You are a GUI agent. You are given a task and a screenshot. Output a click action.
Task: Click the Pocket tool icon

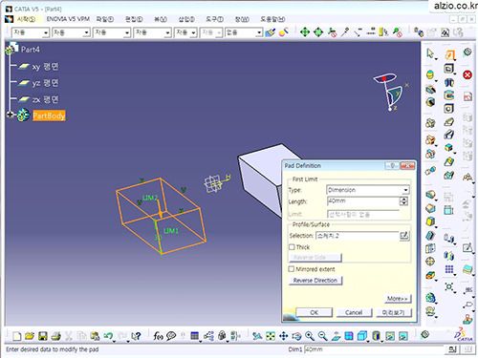(448, 69)
